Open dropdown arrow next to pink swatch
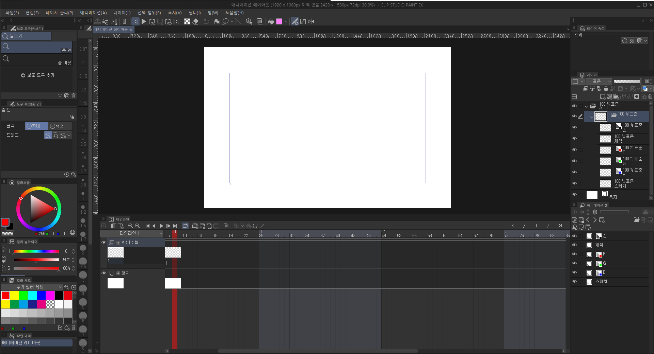 point(286,21)
